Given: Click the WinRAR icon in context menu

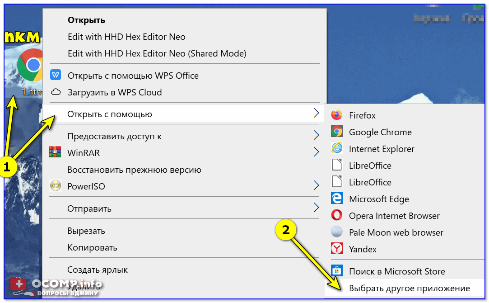Looking at the screenshot, I should tap(56, 153).
